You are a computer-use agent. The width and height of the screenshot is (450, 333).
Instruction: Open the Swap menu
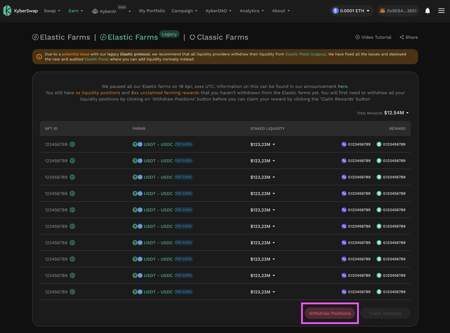pos(52,11)
